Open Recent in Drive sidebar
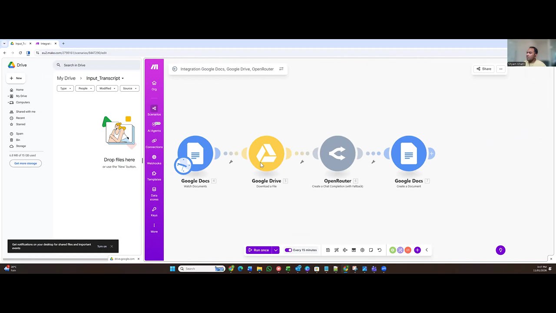This screenshot has width=556, height=313. (20, 118)
